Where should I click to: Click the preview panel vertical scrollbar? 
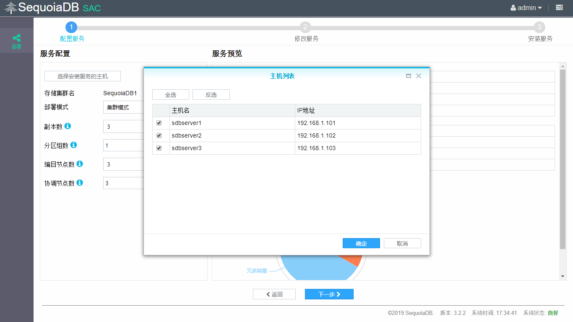[563, 159]
